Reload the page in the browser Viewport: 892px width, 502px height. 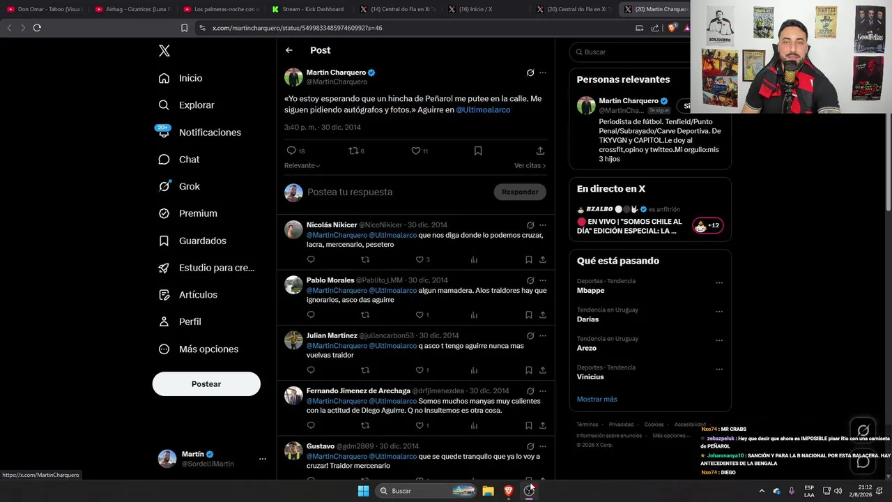tap(37, 28)
